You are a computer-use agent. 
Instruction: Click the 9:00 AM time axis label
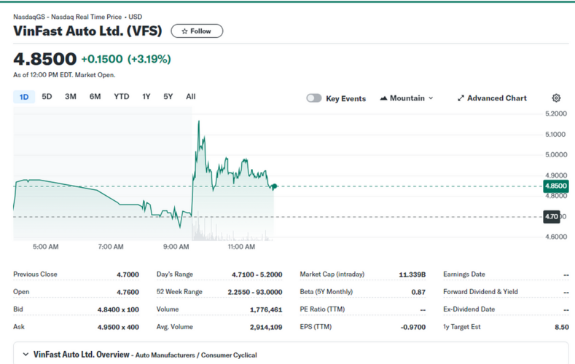pyautogui.click(x=176, y=247)
